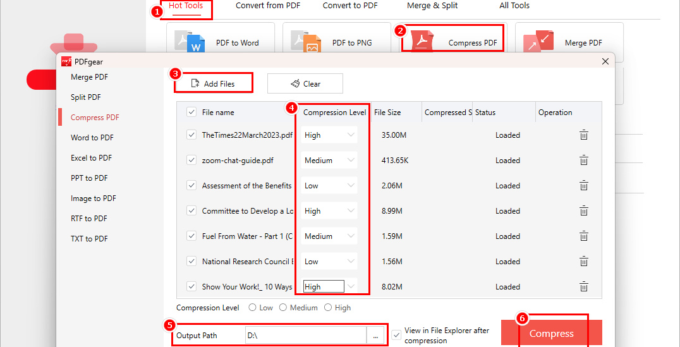
Task: Delete National Research Council file row
Action: [584, 262]
